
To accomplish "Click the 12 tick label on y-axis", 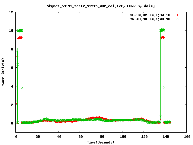I will 11,12.
